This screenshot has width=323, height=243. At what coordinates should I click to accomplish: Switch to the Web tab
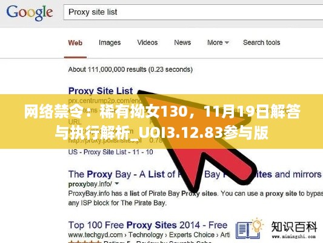[75, 43]
